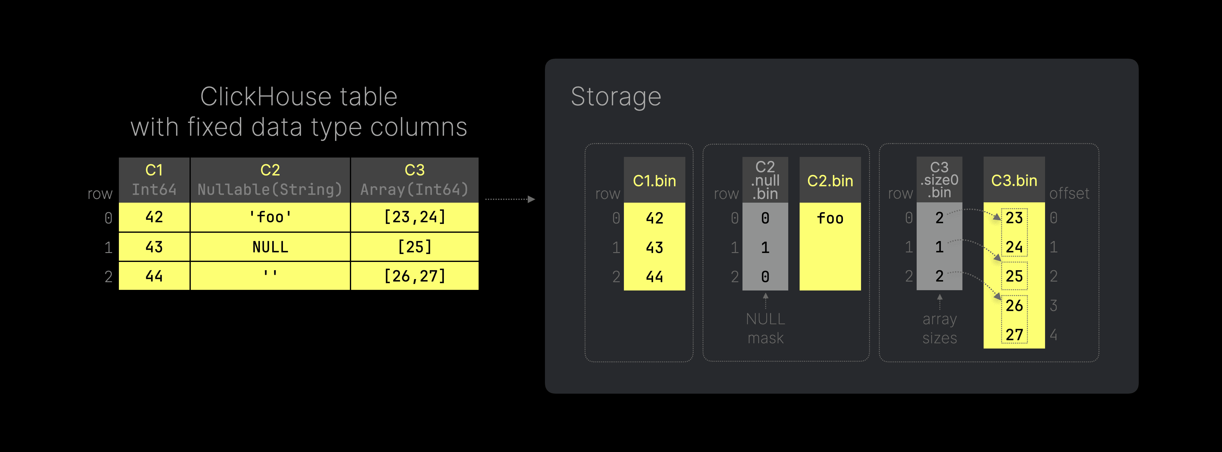Click the 'foo' cell in the ClickHouse table

coord(270,217)
